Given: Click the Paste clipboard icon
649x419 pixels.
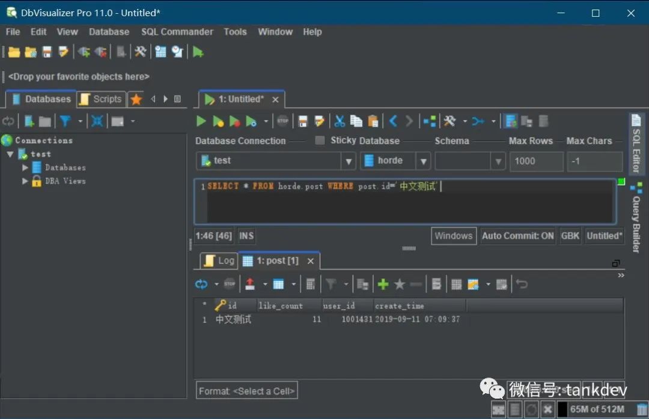Looking at the screenshot, I should coord(373,121).
